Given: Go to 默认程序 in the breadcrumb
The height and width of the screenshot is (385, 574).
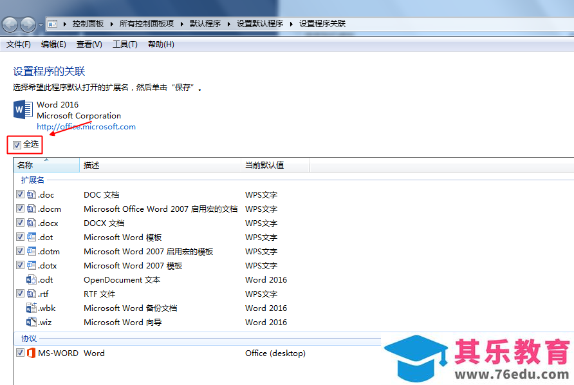Looking at the screenshot, I should (x=205, y=24).
